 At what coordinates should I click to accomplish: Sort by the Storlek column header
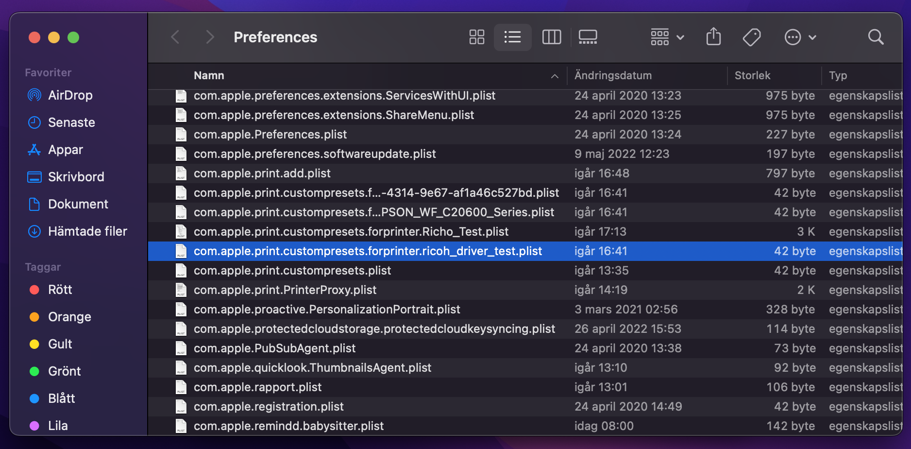click(752, 76)
